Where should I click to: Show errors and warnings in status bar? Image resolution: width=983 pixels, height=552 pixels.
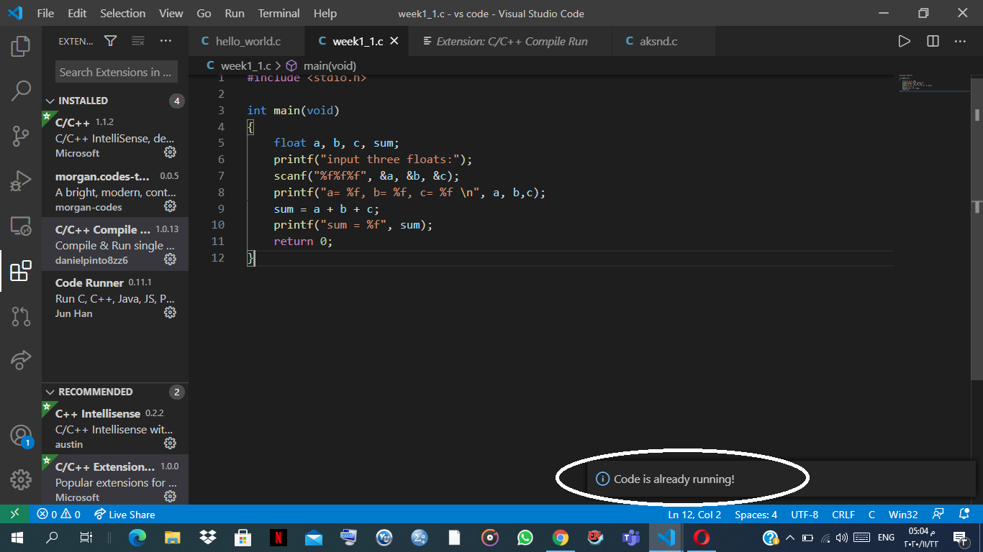(59, 515)
